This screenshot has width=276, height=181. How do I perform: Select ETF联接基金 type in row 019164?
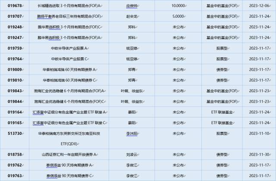222,112
